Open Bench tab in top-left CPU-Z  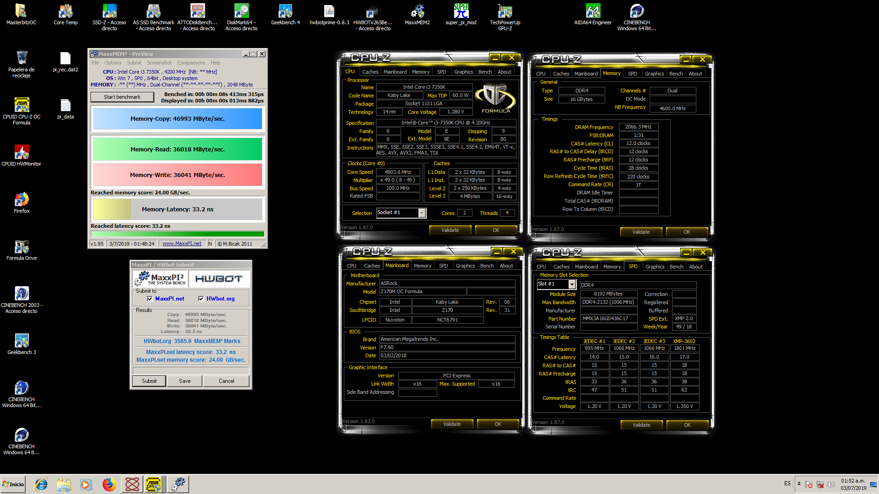(x=485, y=72)
